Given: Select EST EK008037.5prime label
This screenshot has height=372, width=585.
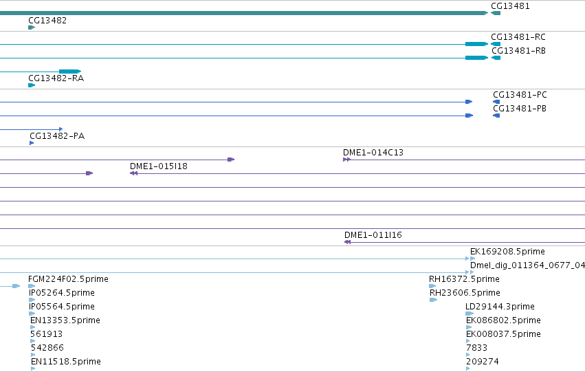Looking at the screenshot, I should (x=503, y=334).
